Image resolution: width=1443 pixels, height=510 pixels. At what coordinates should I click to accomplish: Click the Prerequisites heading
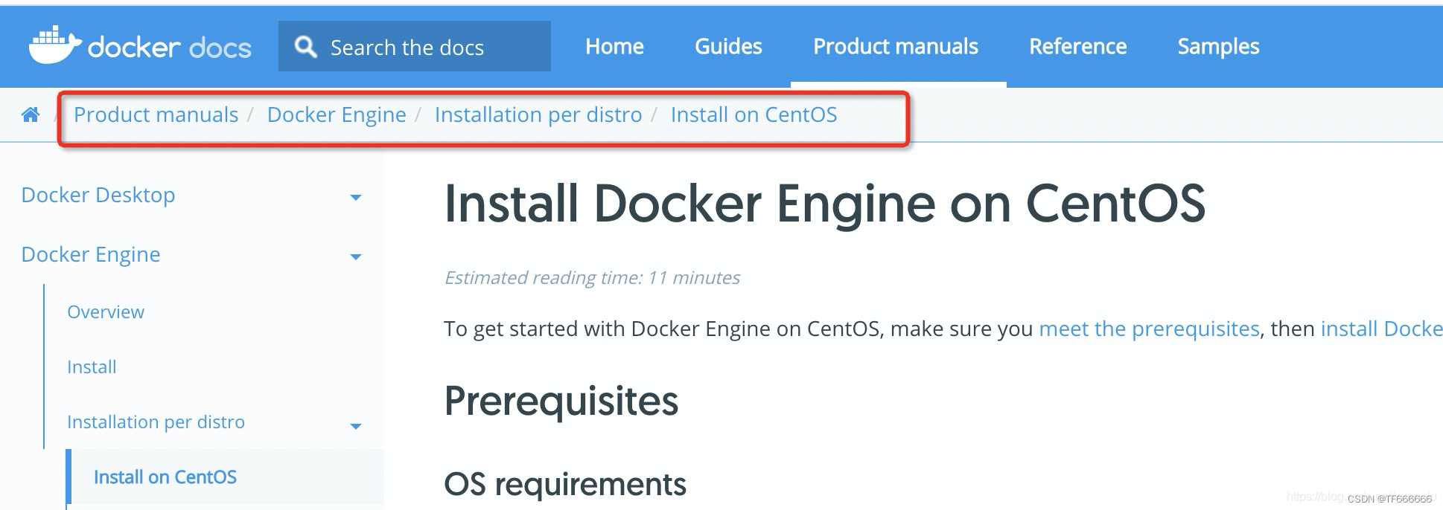click(x=561, y=401)
